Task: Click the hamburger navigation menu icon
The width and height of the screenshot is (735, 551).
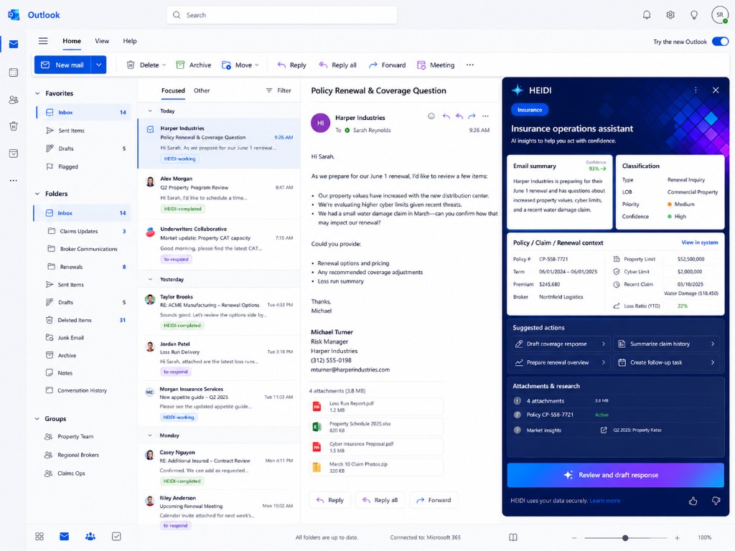Action: 43,41
